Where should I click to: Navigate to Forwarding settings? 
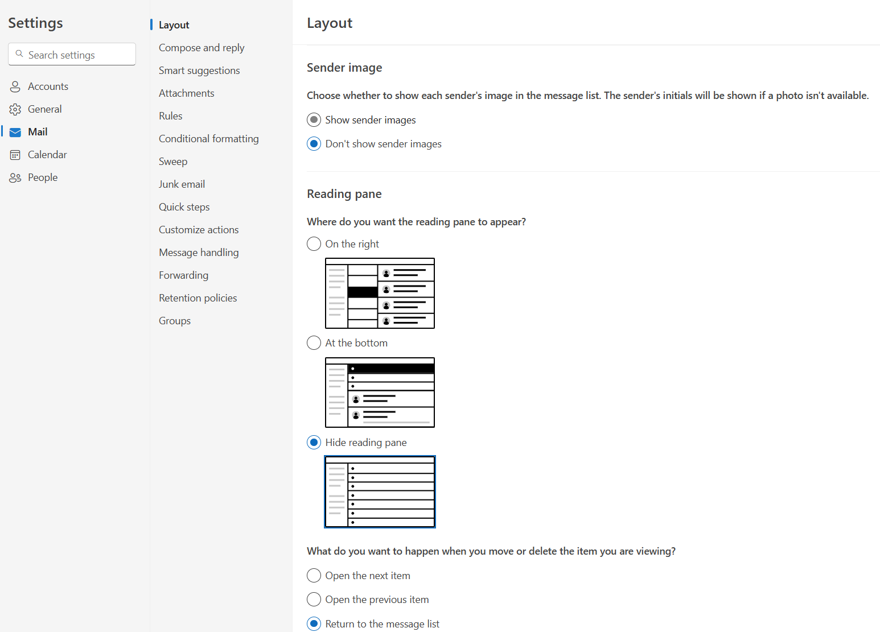pyautogui.click(x=183, y=275)
